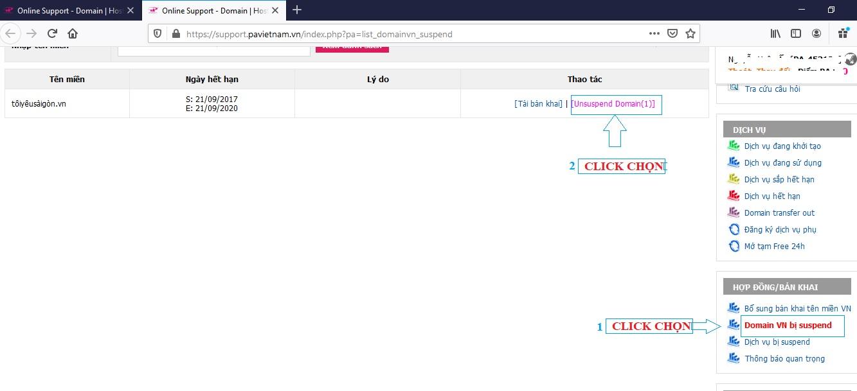Click the icon beside Tra cứu câu hỏi

pos(734,87)
